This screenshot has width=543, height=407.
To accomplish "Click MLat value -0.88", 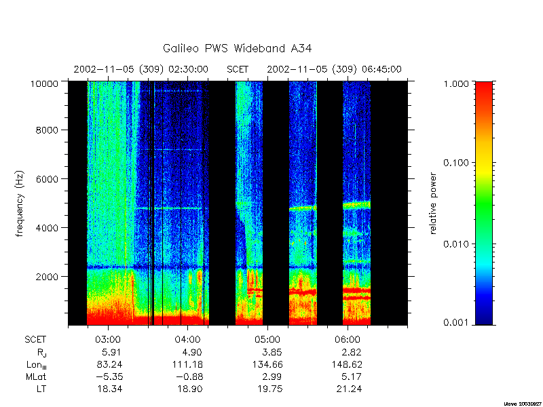I will click(189, 377).
